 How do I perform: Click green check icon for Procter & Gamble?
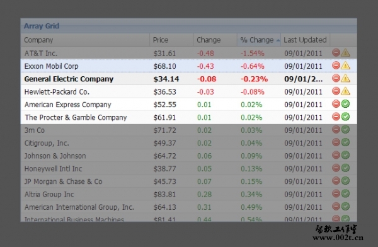coord(345,117)
